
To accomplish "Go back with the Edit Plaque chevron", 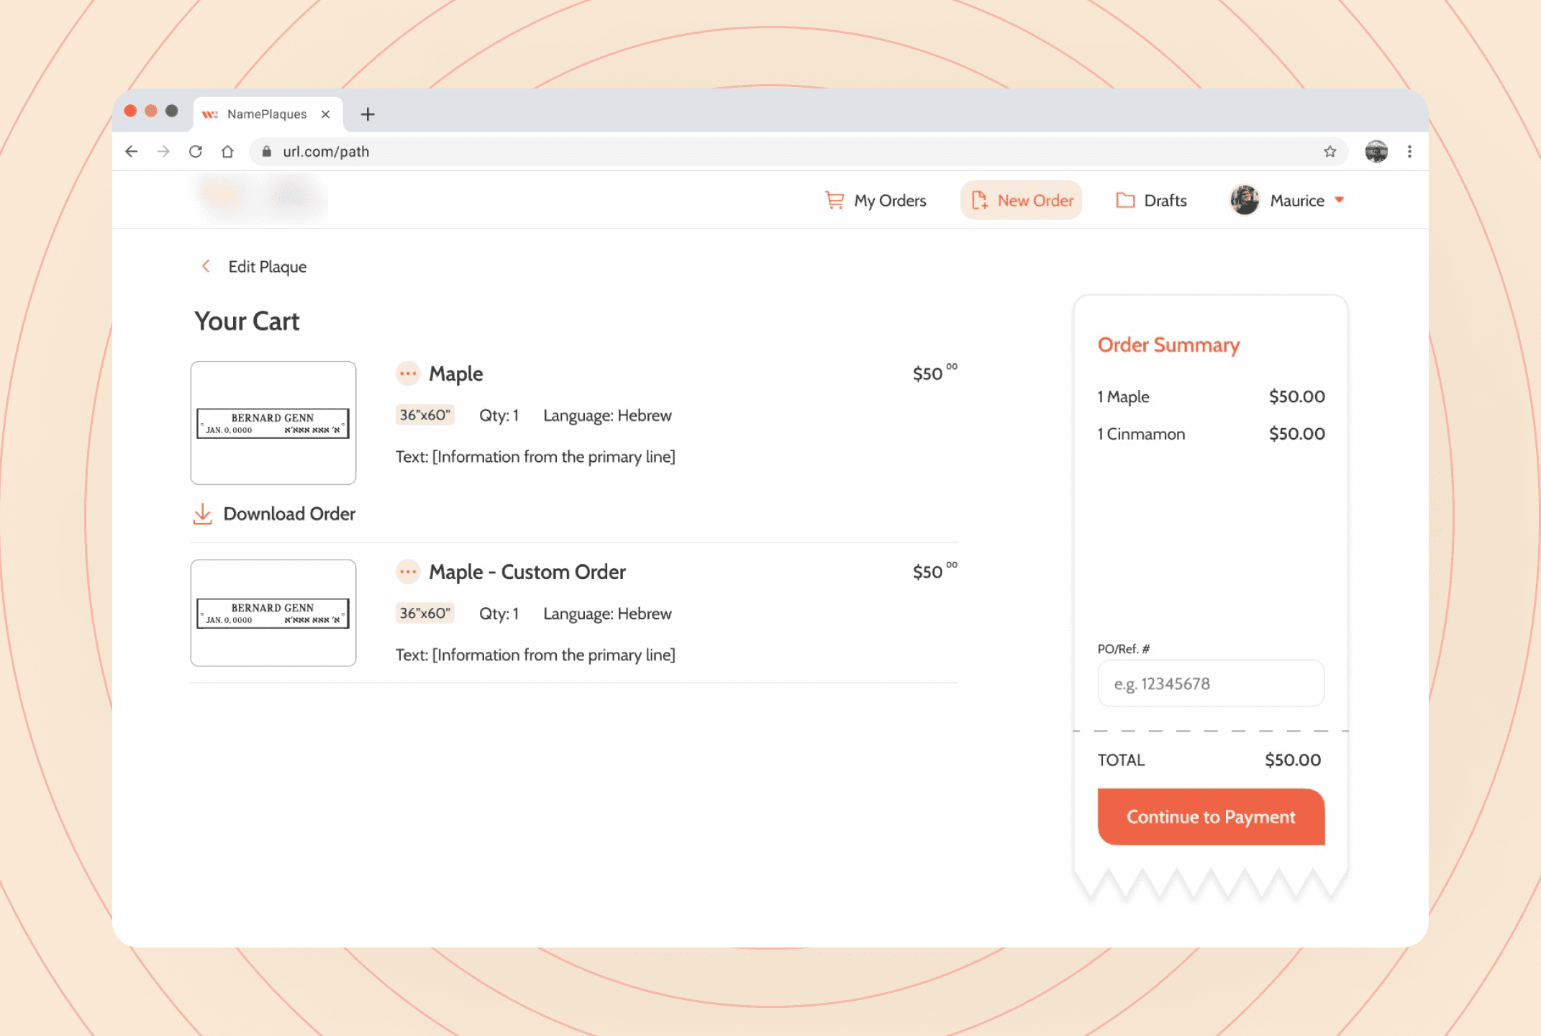I will pos(206,266).
